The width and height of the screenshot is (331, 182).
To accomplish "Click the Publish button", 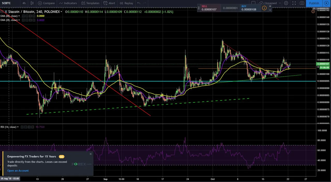I will click(314, 3).
